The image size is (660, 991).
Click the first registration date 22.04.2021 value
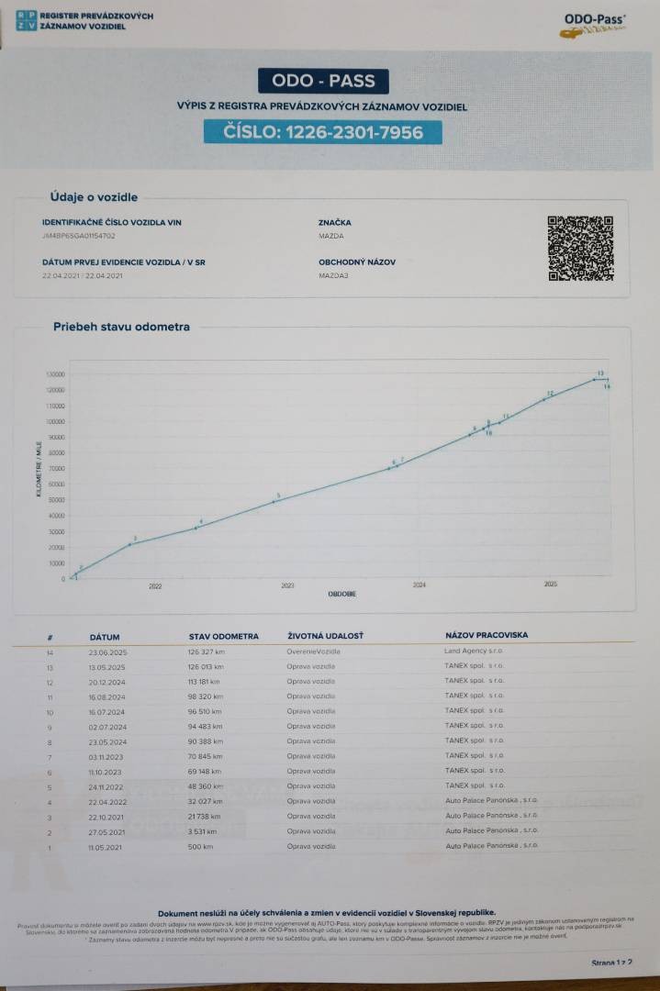83,275
